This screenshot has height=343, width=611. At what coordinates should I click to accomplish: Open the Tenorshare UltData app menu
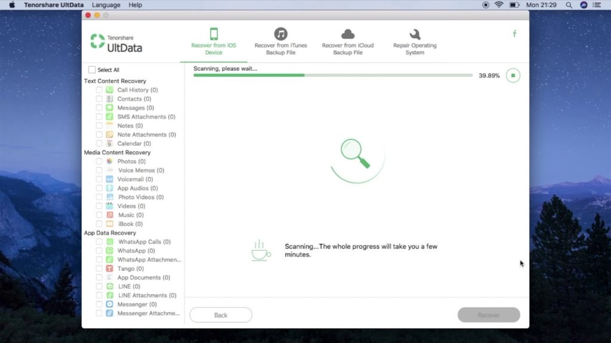point(54,5)
